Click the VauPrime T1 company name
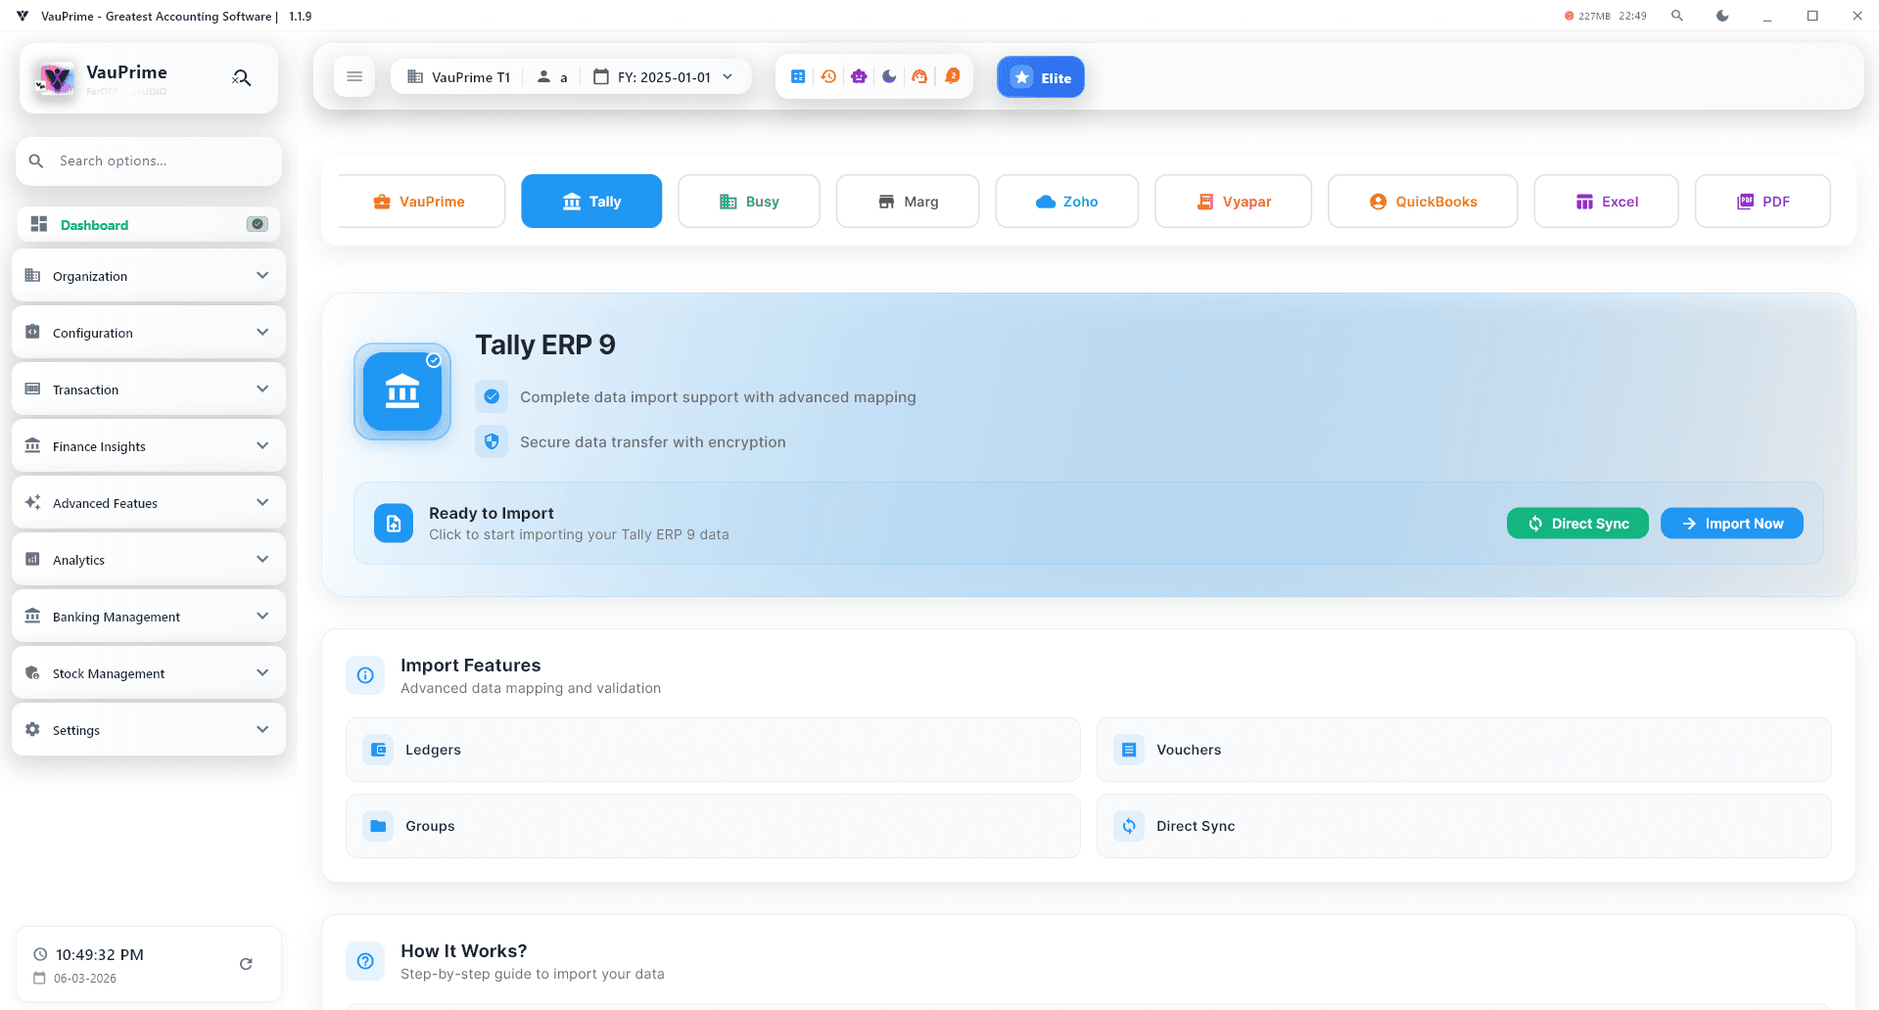This screenshot has width=1879, height=1010. pyautogui.click(x=471, y=77)
